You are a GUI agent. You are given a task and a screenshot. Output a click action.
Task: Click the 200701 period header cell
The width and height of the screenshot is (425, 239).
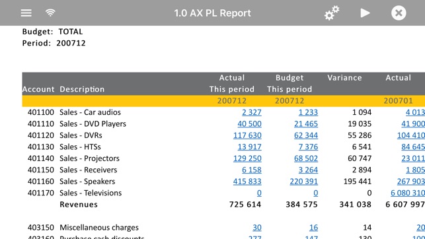tap(398, 101)
